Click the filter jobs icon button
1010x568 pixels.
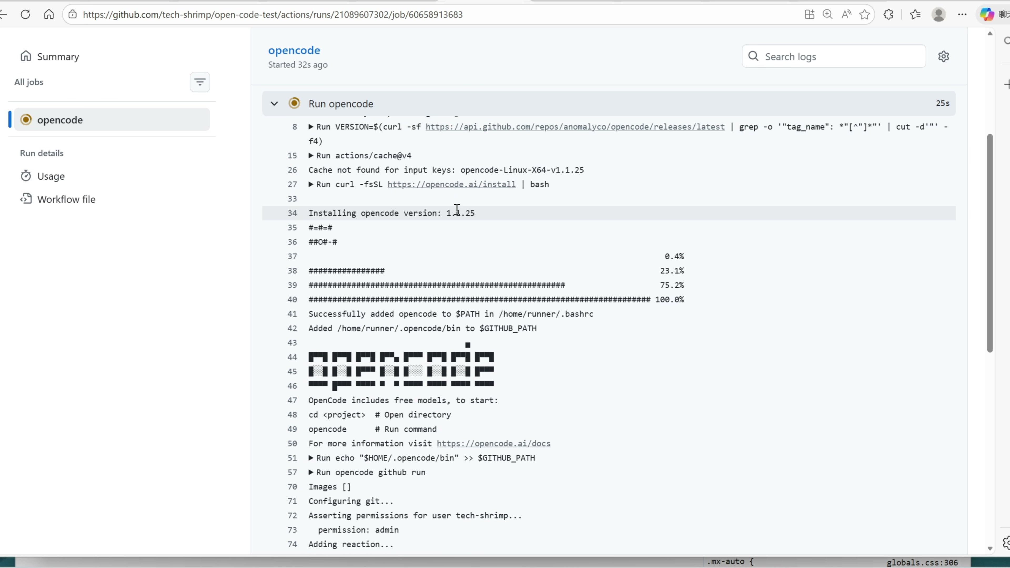[x=200, y=82]
